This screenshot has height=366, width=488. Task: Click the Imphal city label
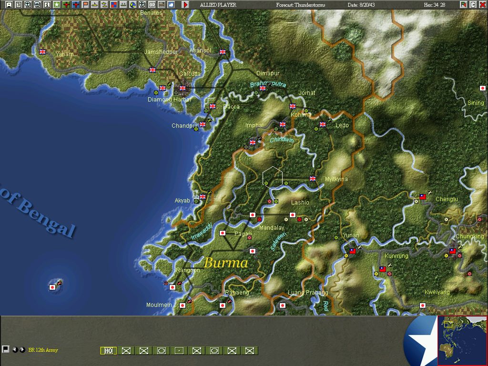[254, 125]
